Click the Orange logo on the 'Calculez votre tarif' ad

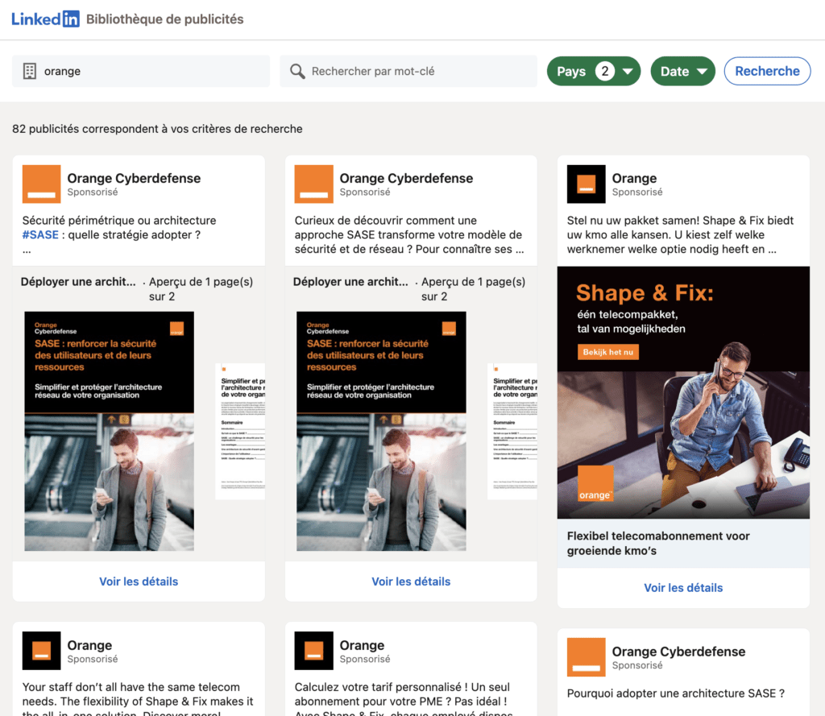click(x=314, y=651)
